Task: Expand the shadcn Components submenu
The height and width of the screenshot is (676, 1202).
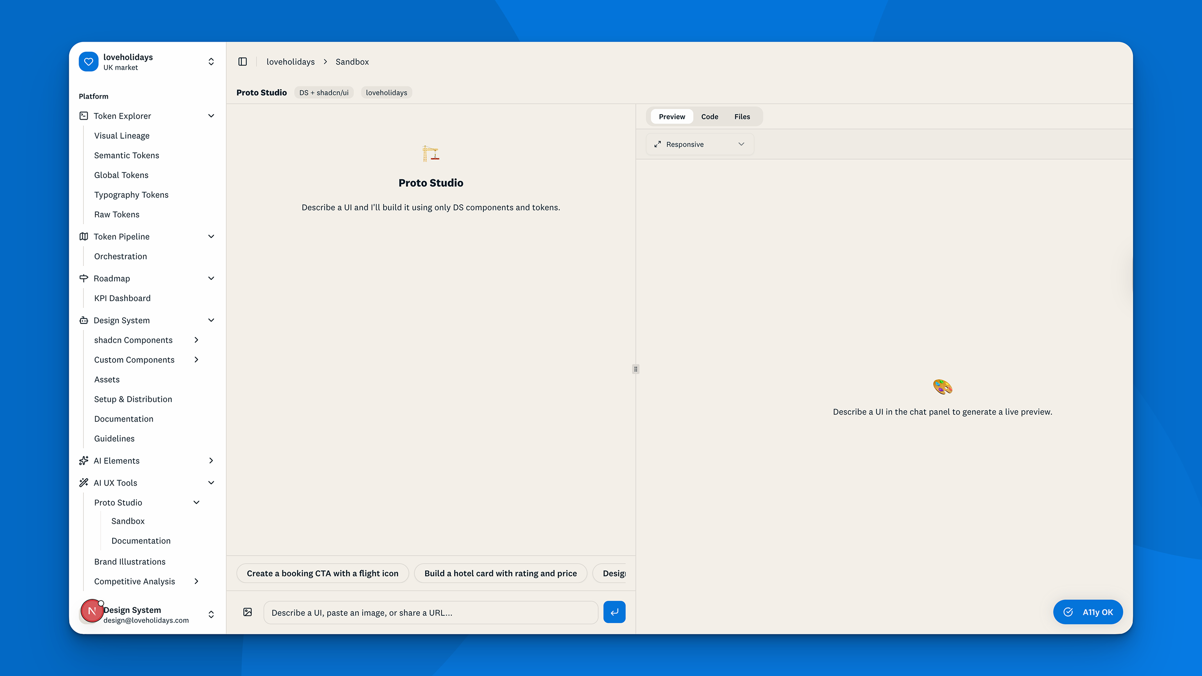Action: point(196,340)
